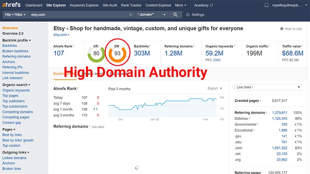Viewport: 310px width, 174px height.
Task: Open Top subdomains report
Action: (x=15, y=107)
